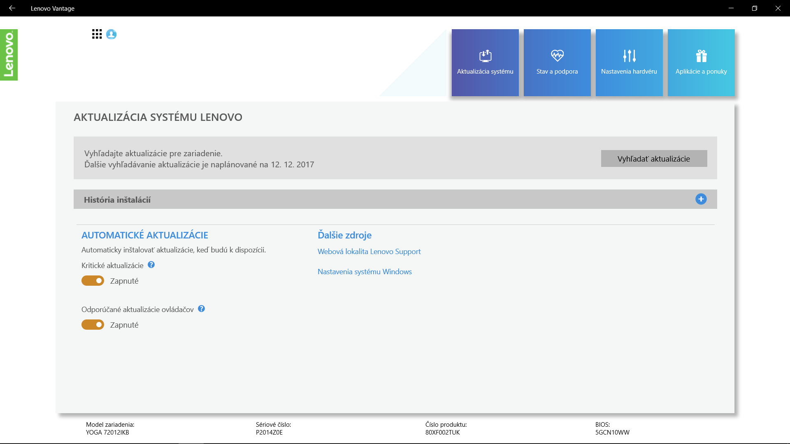The width and height of the screenshot is (790, 444).
Task: Restore down the Lenovo Vantage window
Action: click(x=754, y=8)
